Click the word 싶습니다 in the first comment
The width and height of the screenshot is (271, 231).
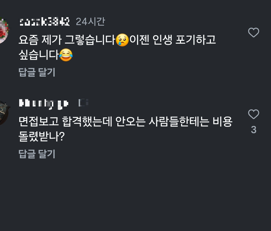tap(38, 55)
